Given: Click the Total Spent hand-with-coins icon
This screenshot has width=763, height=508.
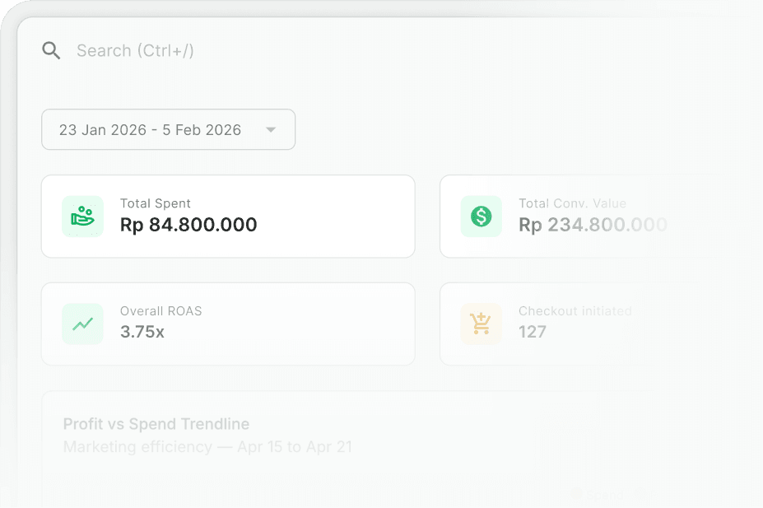Looking at the screenshot, I should (83, 217).
